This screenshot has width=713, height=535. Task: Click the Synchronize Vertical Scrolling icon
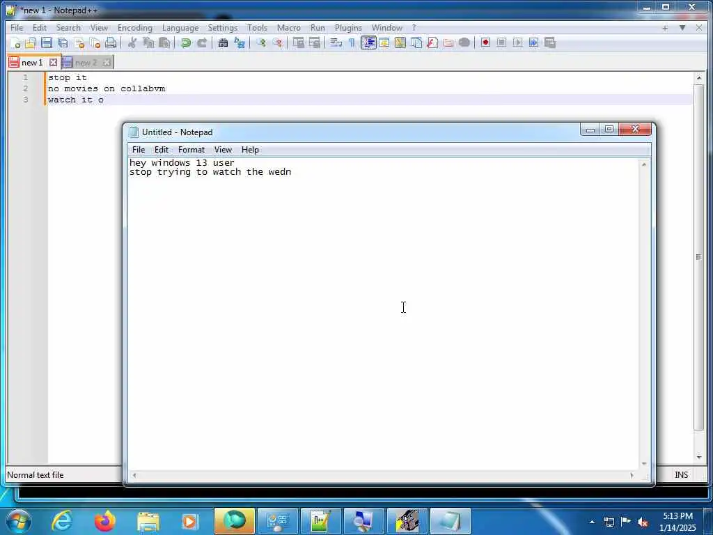tap(298, 42)
